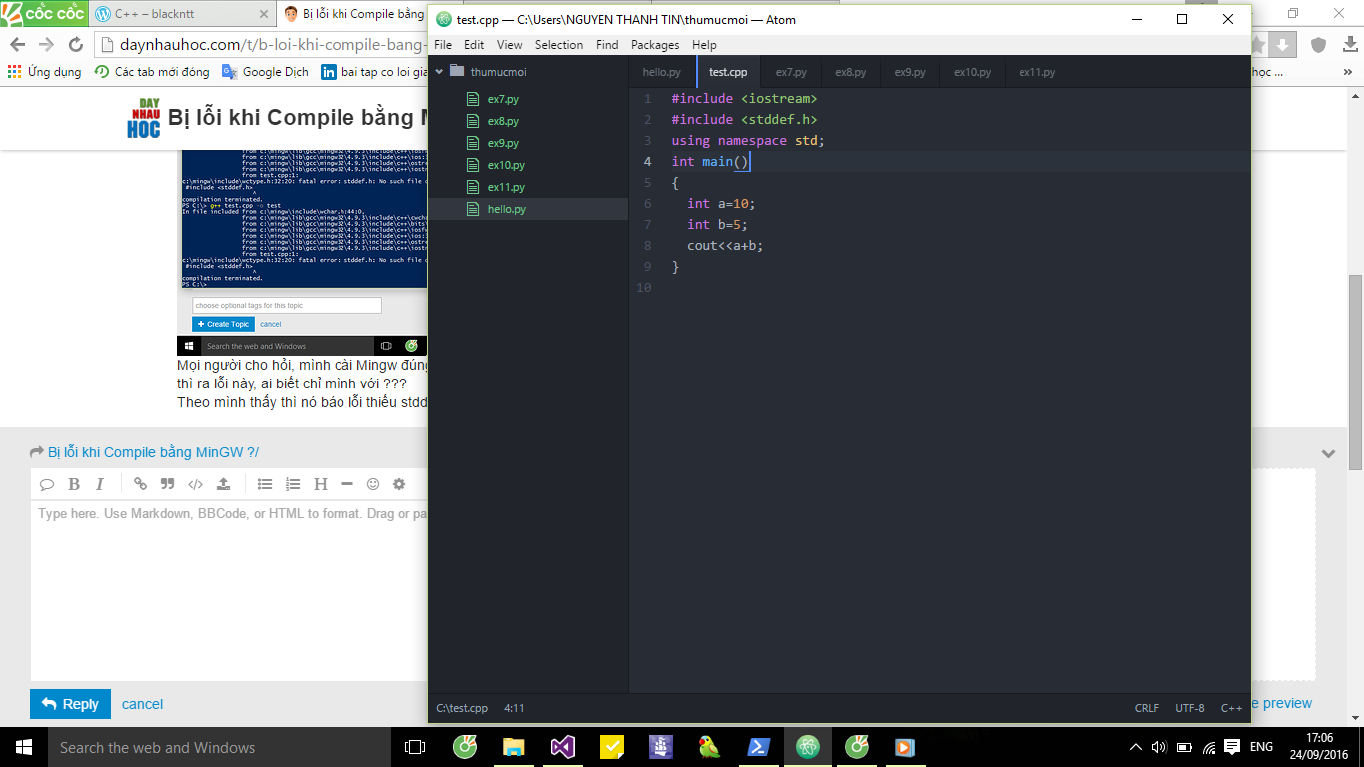
Task: Collapse the thumucmoi folder in Atom
Action: 438,71
